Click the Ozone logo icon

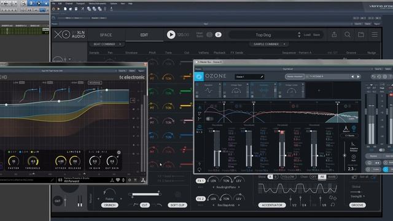[x=199, y=76]
